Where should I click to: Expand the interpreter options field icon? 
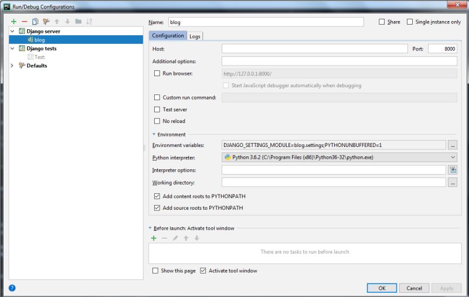(x=453, y=170)
